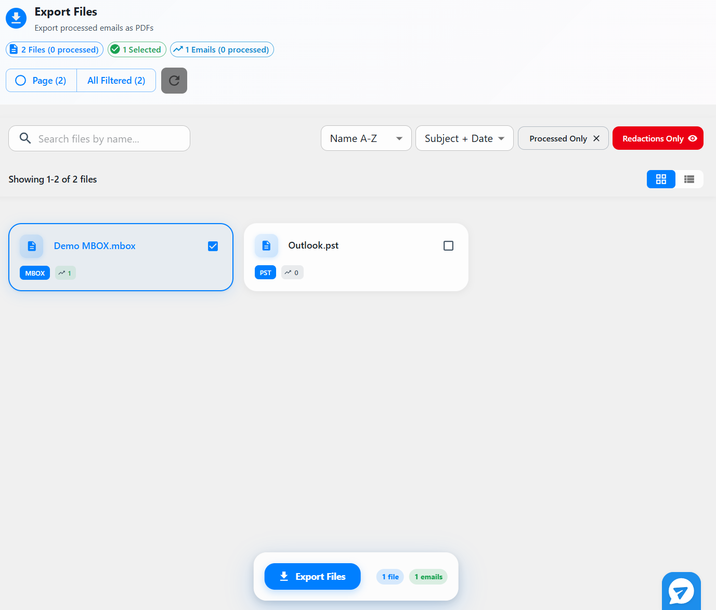Switch to list view layout
Image resolution: width=716 pixels, height=610 pixels.
pyautogui.click(x=689, y=179)
